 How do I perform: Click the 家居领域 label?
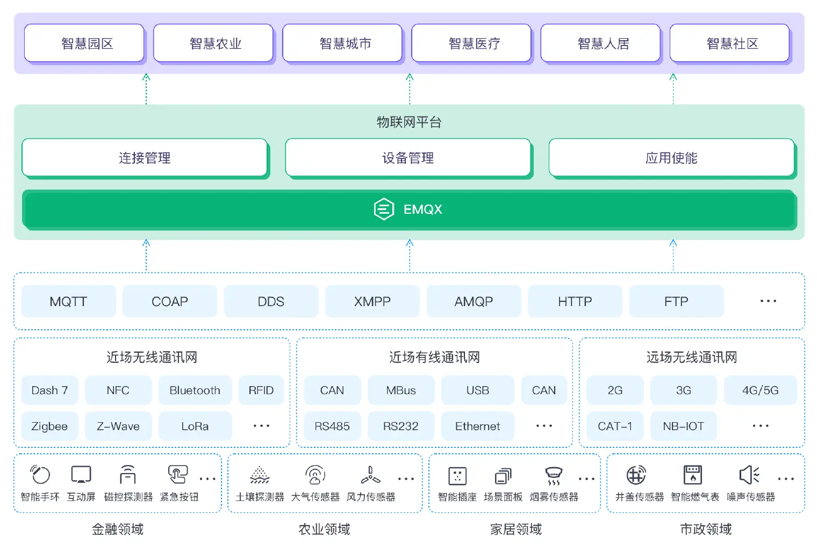pos(516,530)
